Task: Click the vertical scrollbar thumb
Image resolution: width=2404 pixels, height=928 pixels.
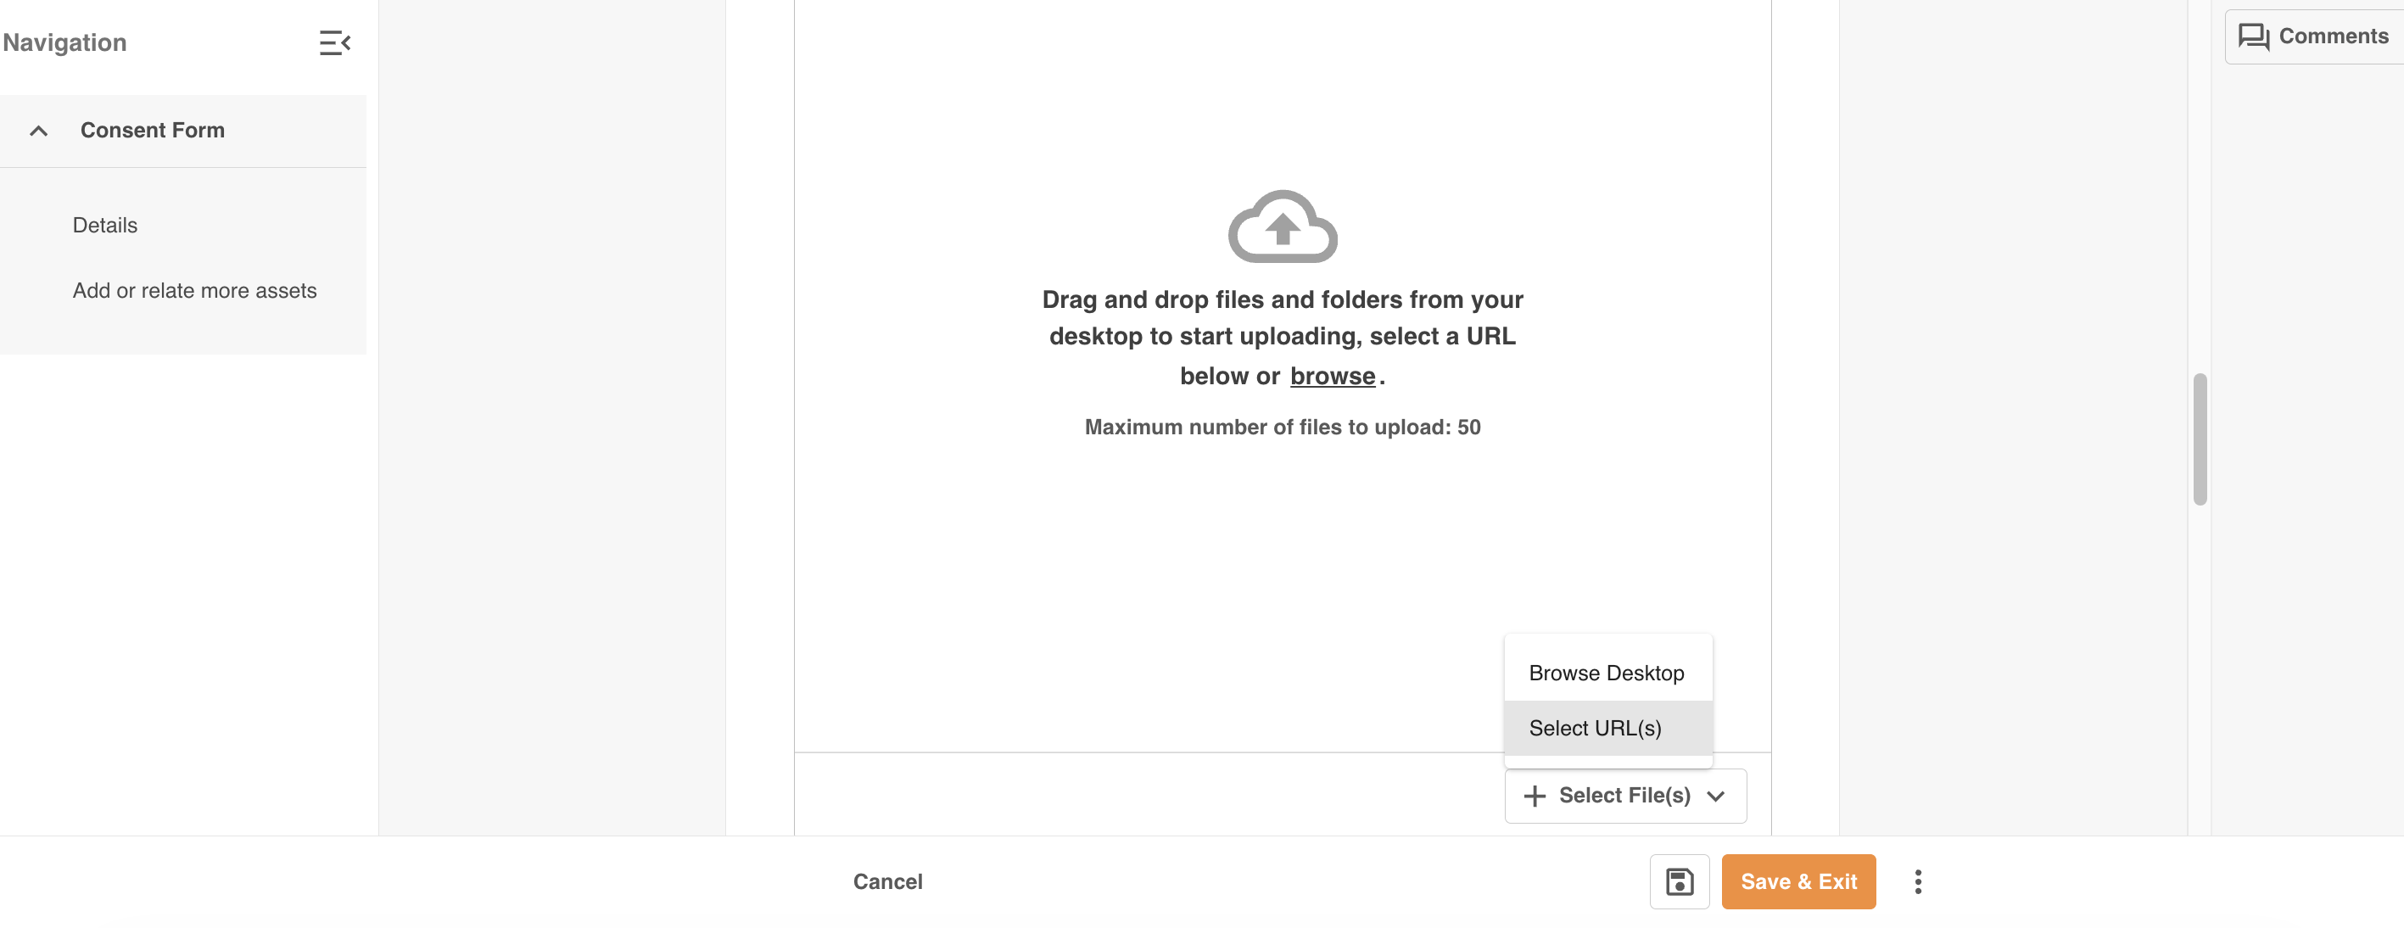Action: 2200,439
